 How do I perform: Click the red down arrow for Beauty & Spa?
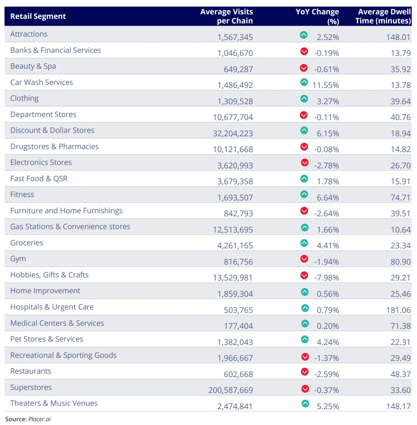(x=304, y=68)
